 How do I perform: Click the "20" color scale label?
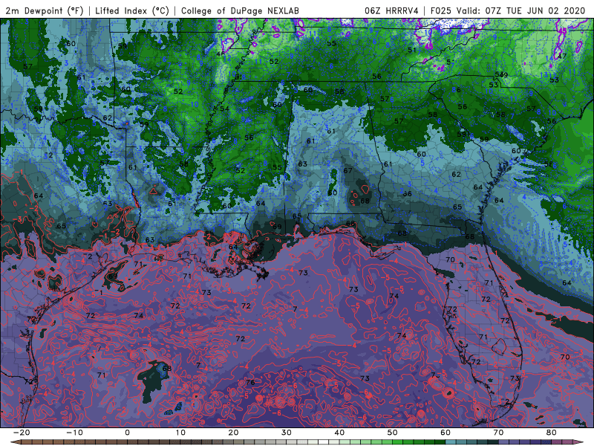(233, 433)
